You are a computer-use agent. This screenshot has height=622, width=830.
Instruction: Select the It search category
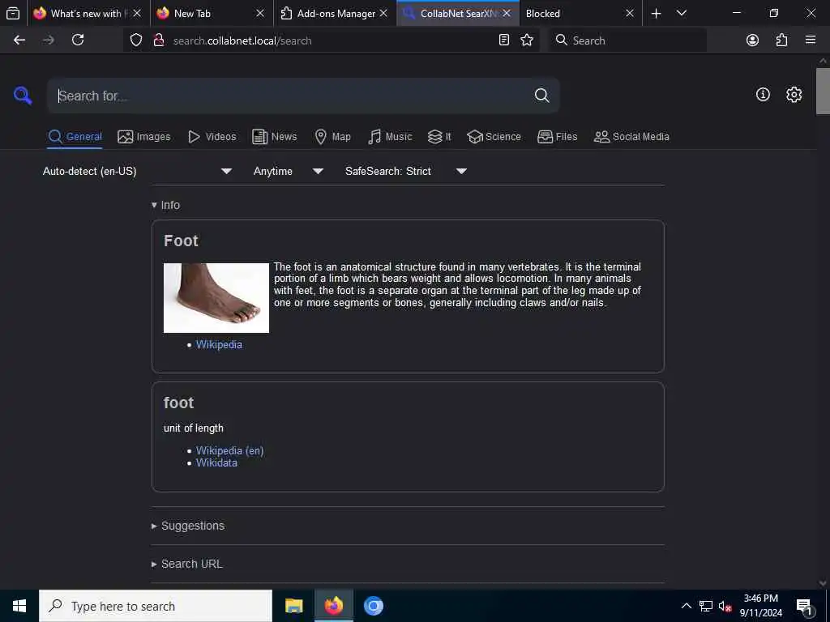coord(439,136)
